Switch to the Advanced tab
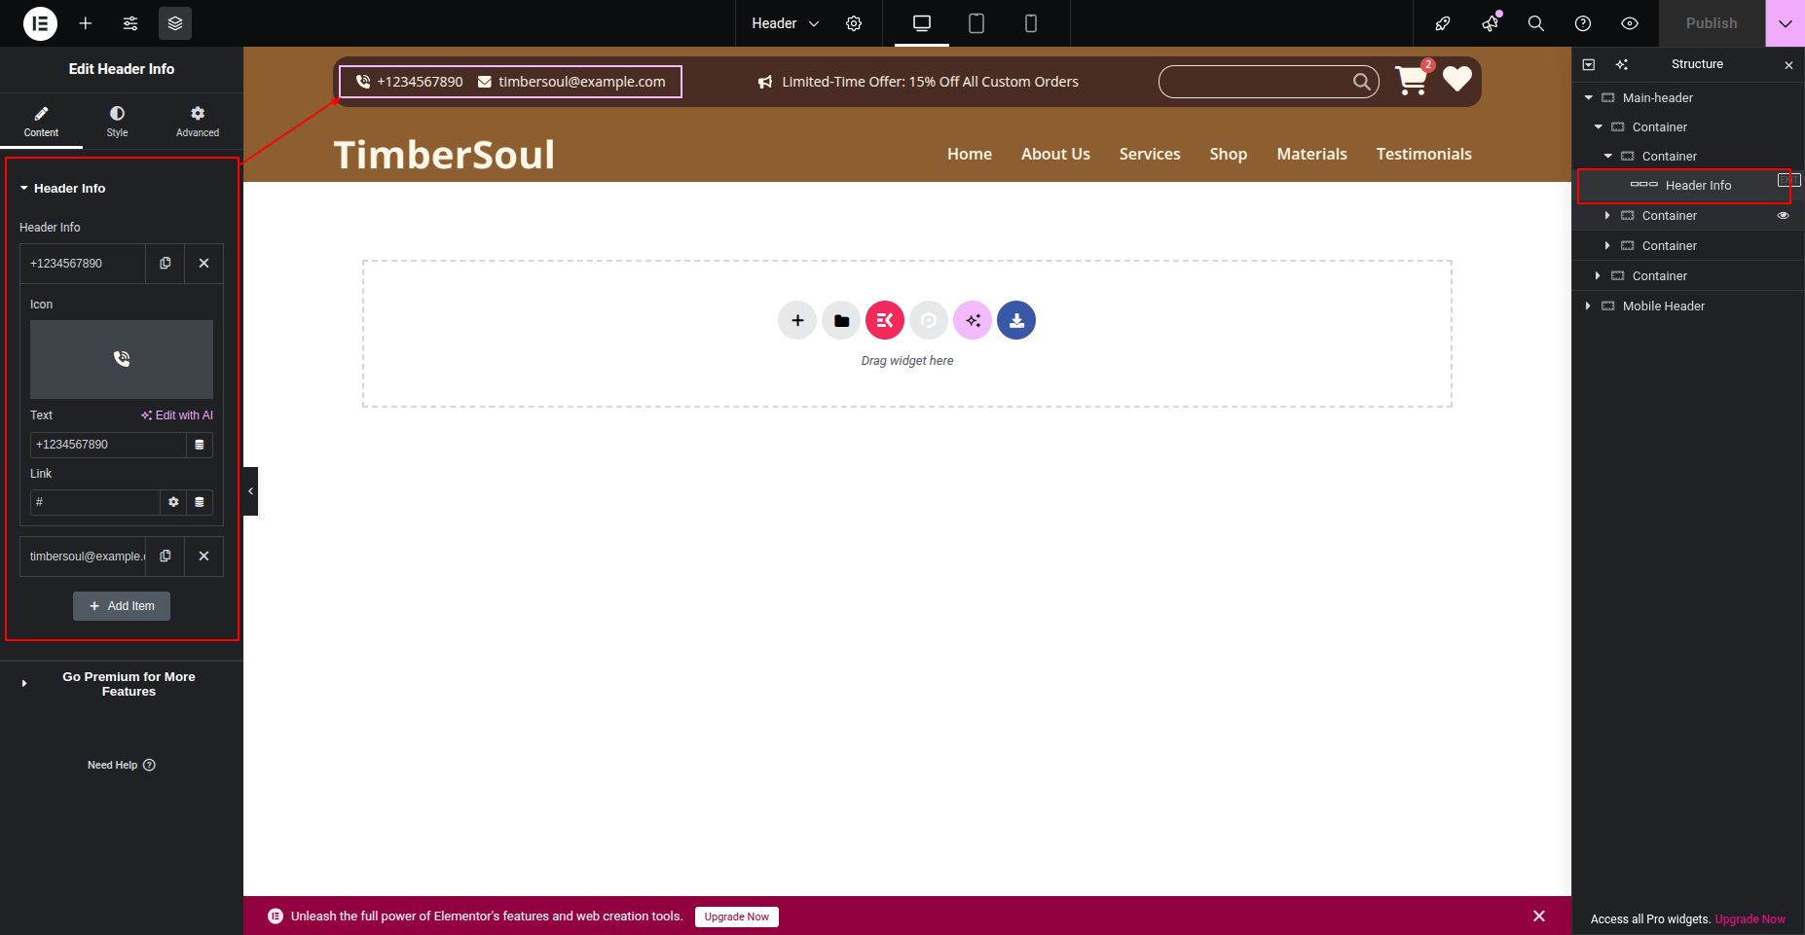Image resolution: width=1805 pixels, height=935 pixels. click(x=198, y=122)
